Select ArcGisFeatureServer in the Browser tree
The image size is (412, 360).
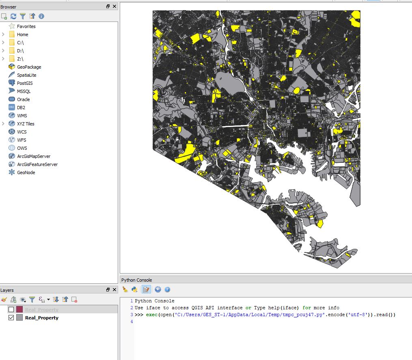click(x=37, y=164)
